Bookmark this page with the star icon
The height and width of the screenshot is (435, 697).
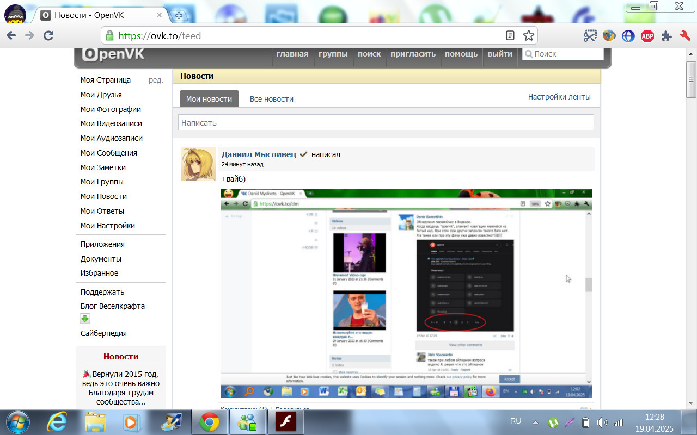(x=528, y=36)
